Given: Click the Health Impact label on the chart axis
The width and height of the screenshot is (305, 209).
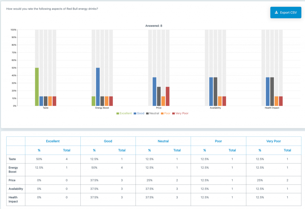Looking at the screenshot, I should pyautogui.click(x=272, y=108).
